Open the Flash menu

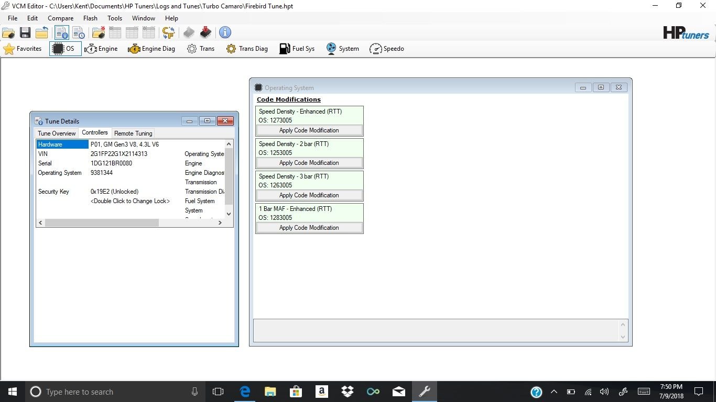[90, 18]
